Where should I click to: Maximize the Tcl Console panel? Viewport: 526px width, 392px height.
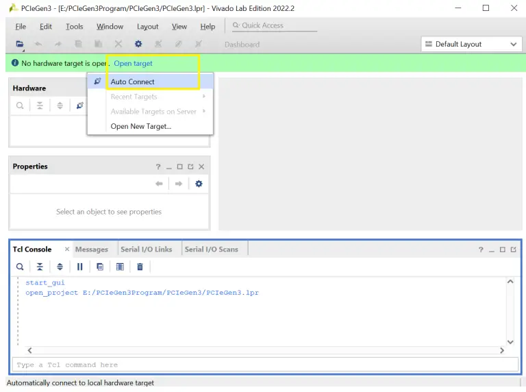[x=503, y=249]
